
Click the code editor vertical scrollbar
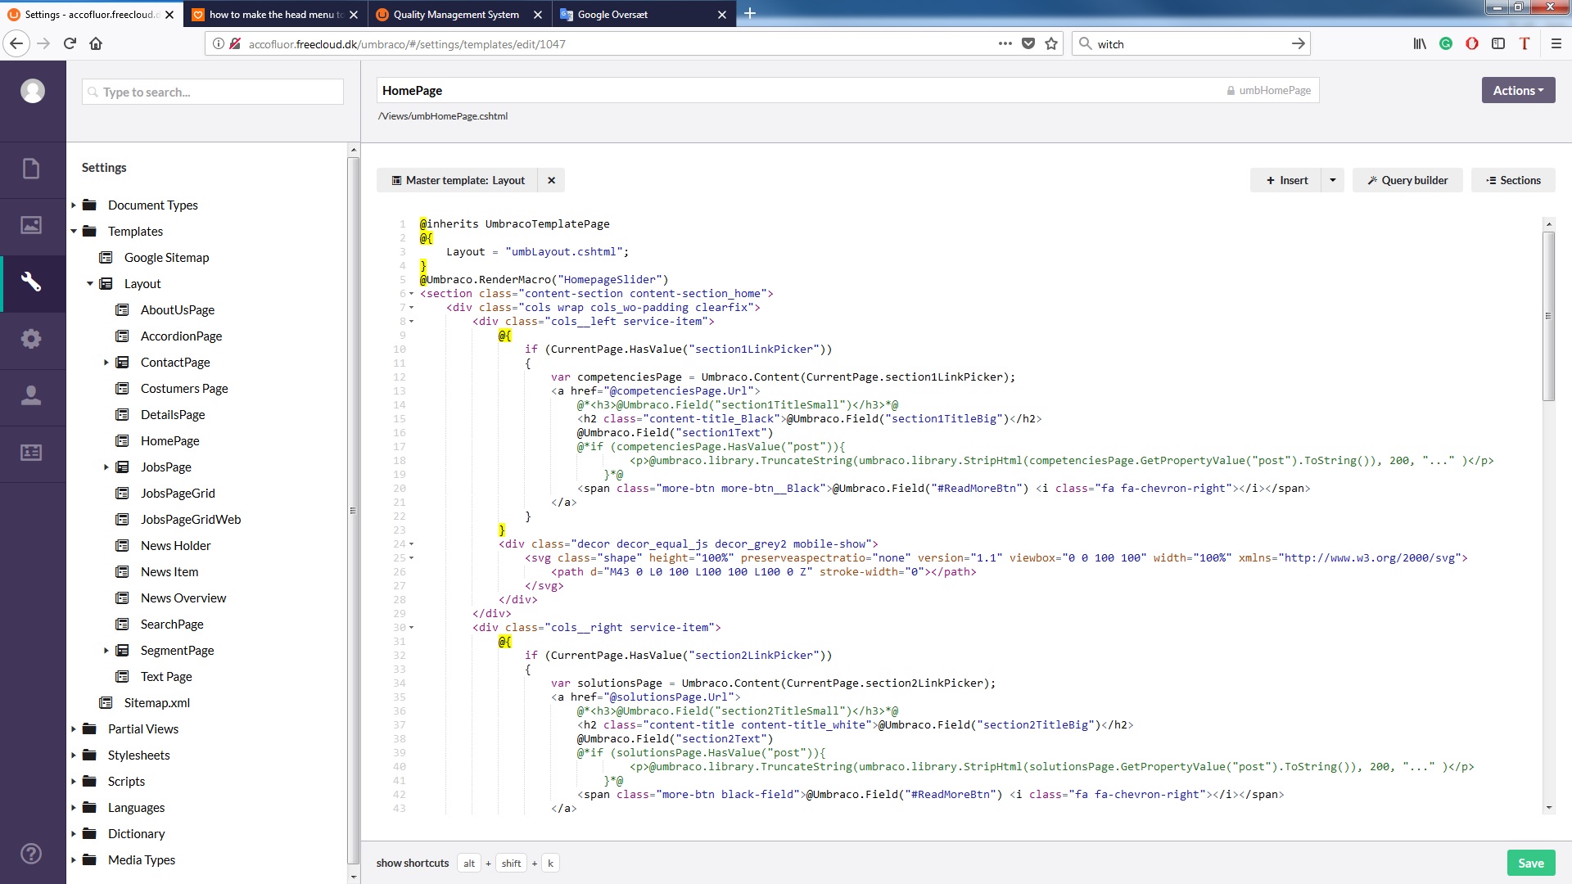tap(1548, 315)
